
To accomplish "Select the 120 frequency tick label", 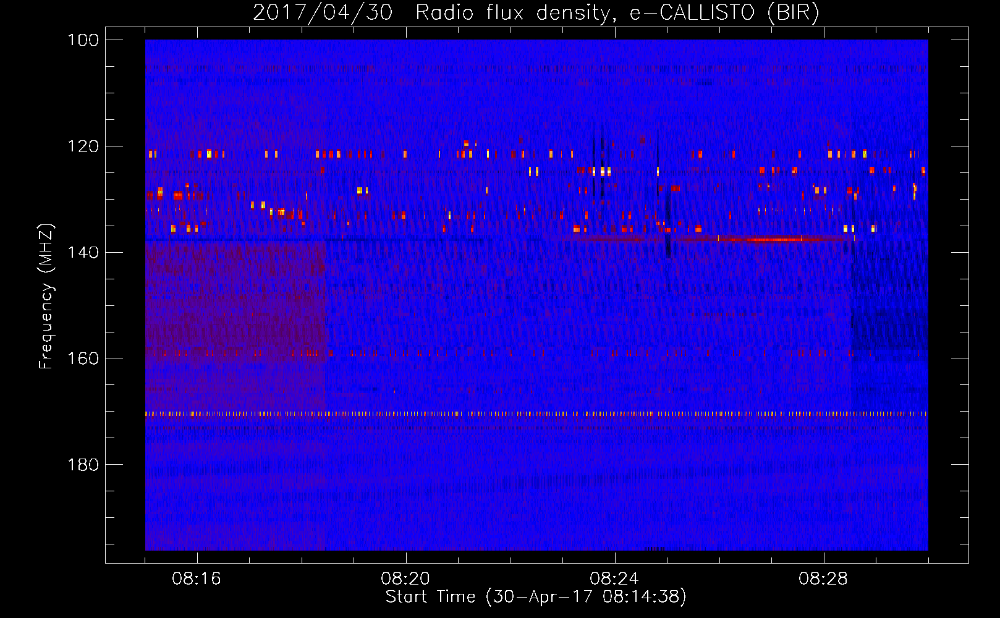I will (83, 146).
